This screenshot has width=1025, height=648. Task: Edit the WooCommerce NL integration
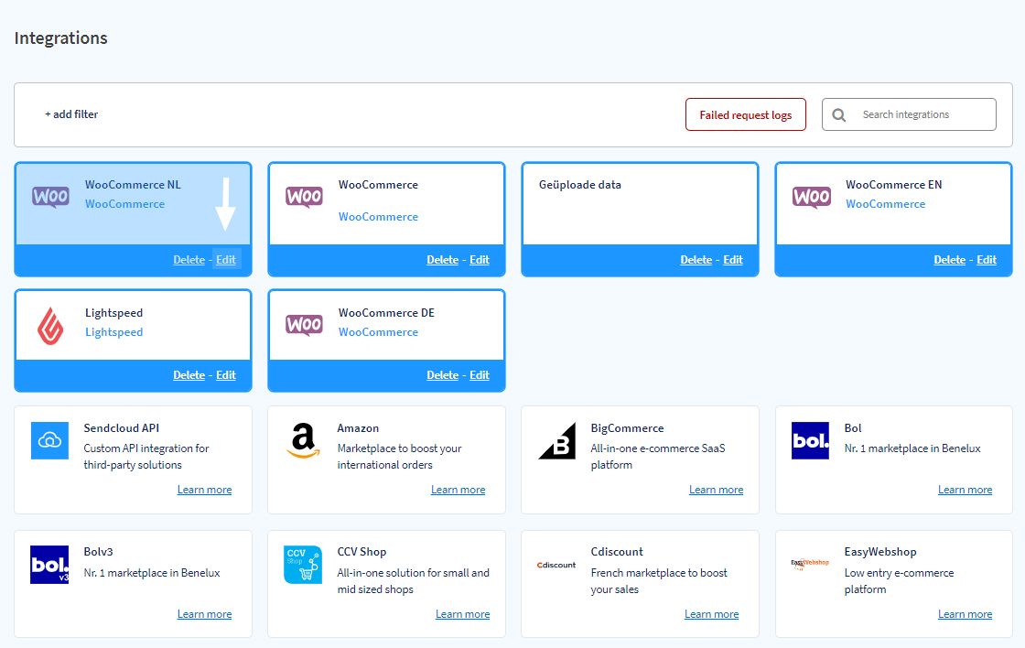[x=226, y=260]
